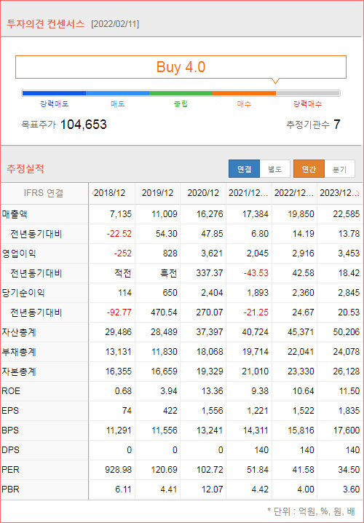Image resolution: width=364 pixels, height=523 pixels.
Task: Click the 중립 label
Action: [181, 104]
